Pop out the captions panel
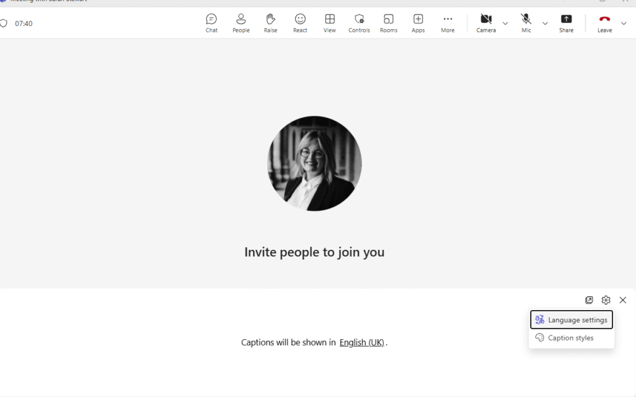The width and height of the screenshot is (636, 397). (x=589, y=300)
